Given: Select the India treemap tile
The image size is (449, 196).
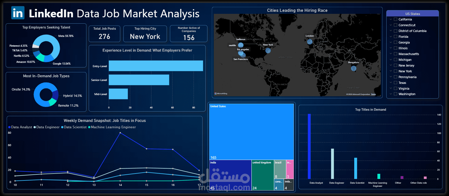Looking at the screenshot, I should click(x=230, y=175).
